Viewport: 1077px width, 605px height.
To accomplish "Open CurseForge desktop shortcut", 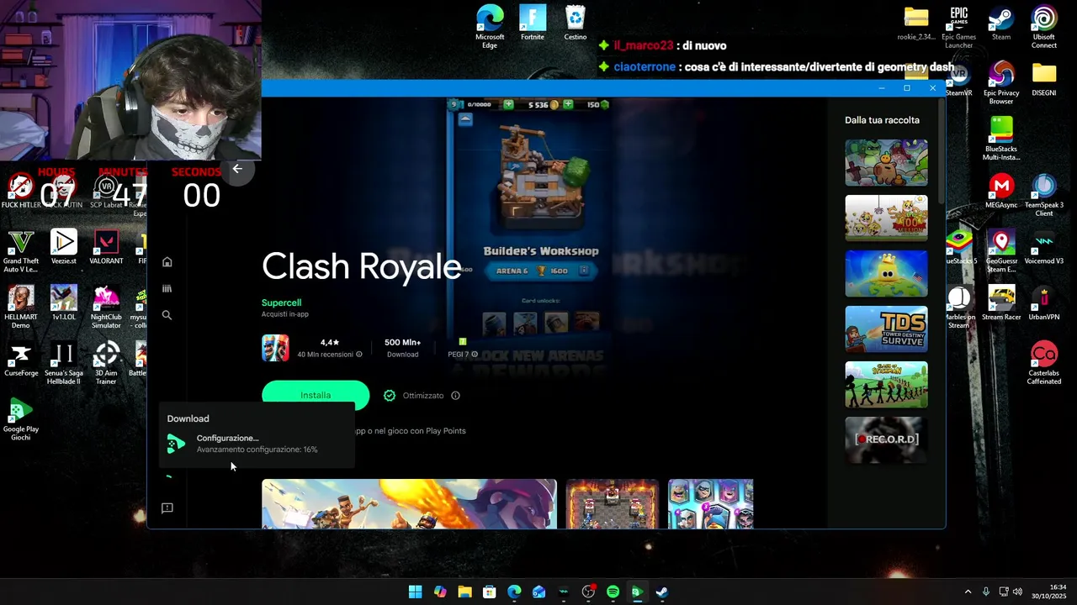I will 20,360.
